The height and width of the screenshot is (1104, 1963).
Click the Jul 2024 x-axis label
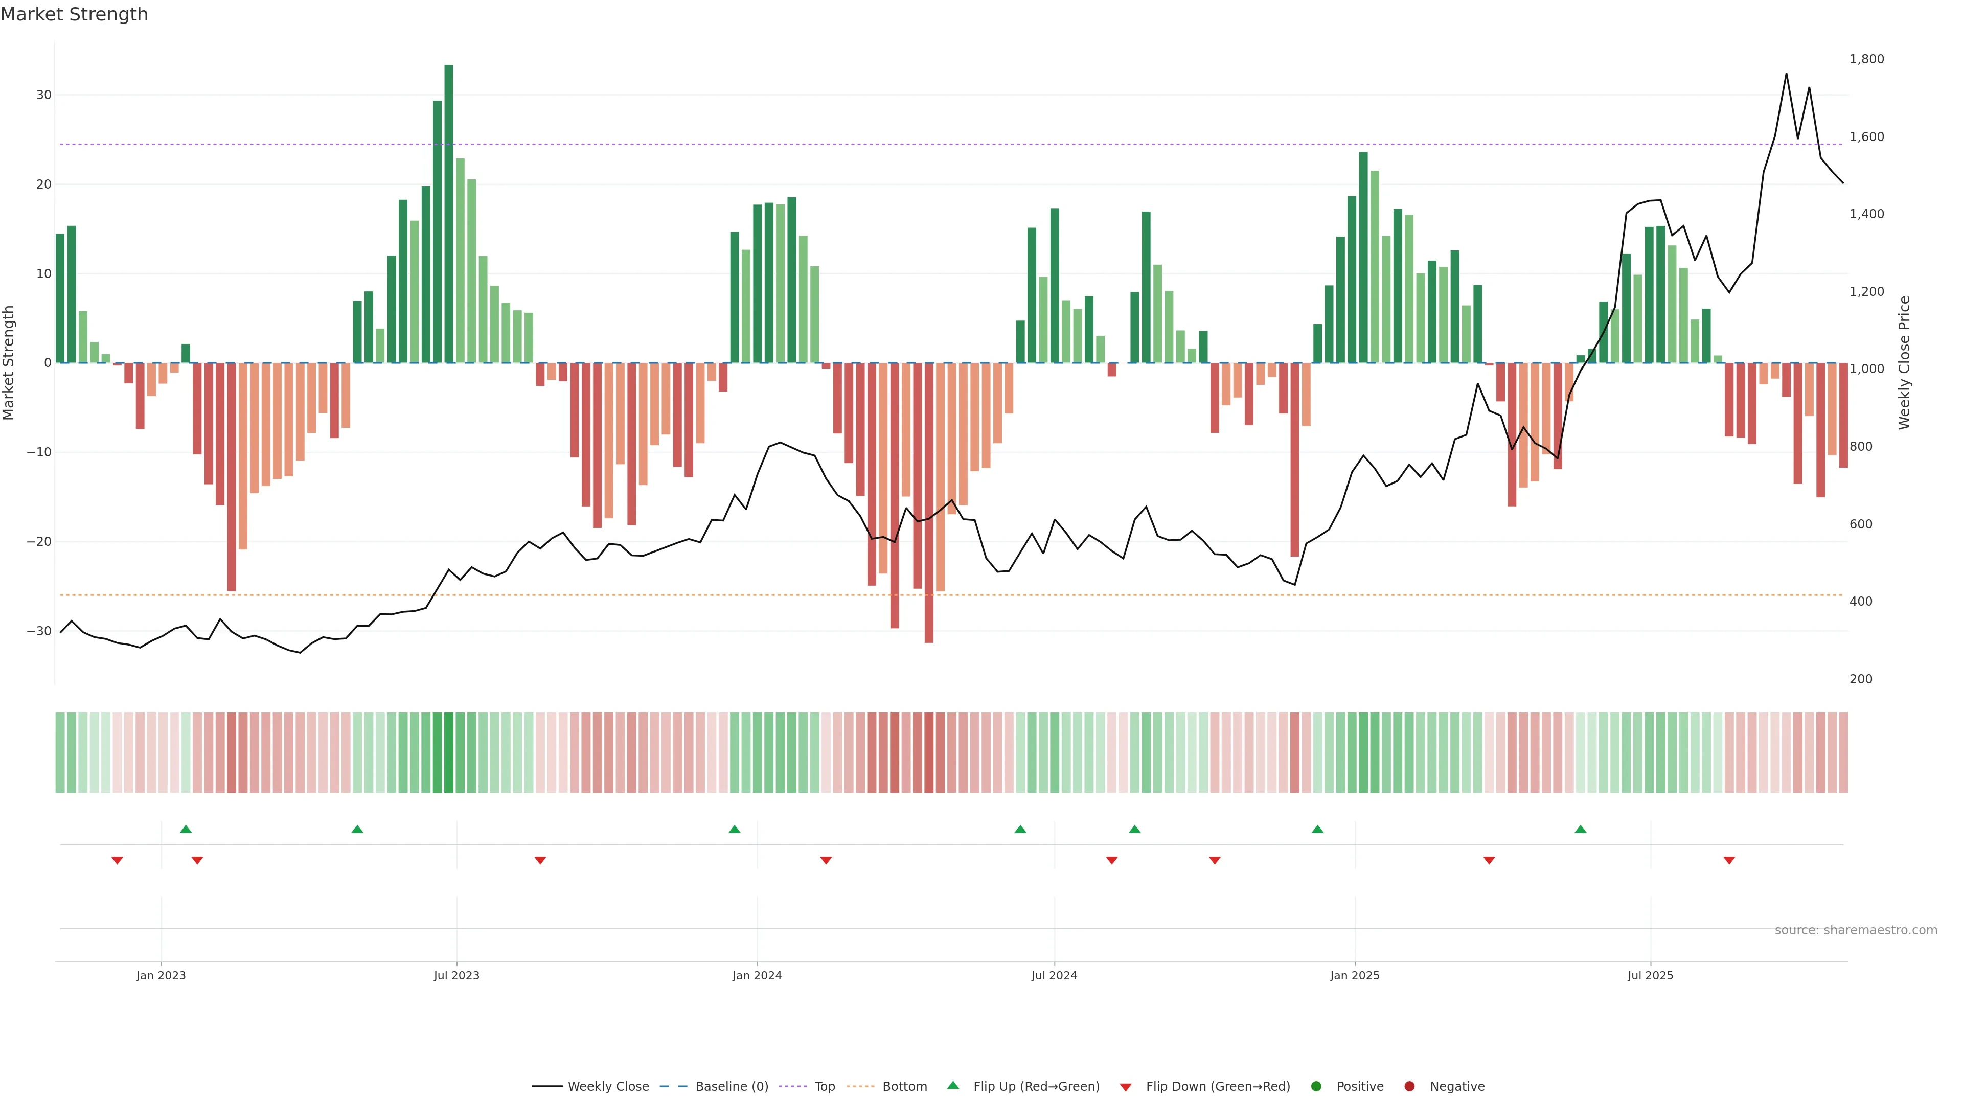click(1054, 975)
